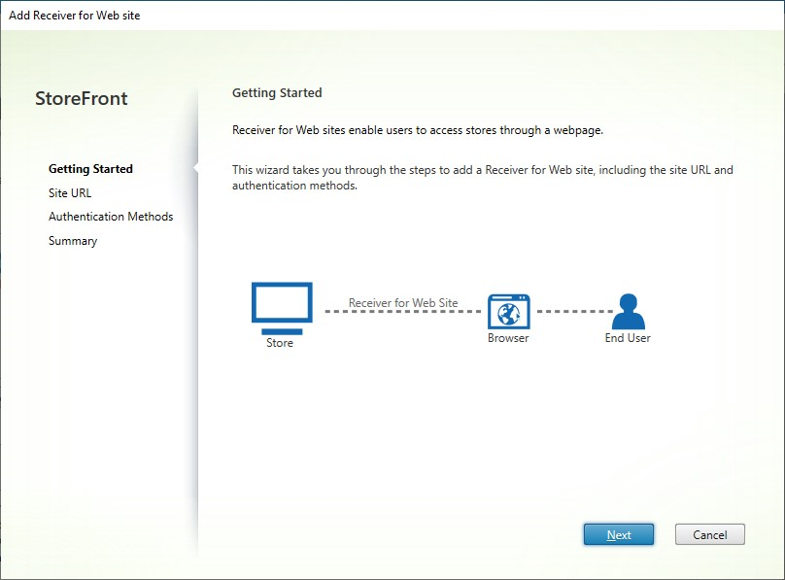785x580 pixels.
Task: Click the Next button
Action: coord(618,534)
